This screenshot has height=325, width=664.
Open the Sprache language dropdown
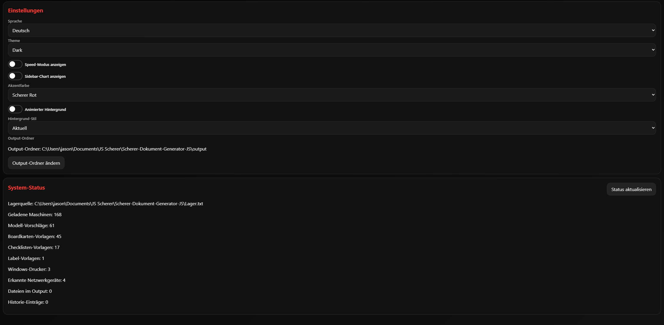[331, 30]
